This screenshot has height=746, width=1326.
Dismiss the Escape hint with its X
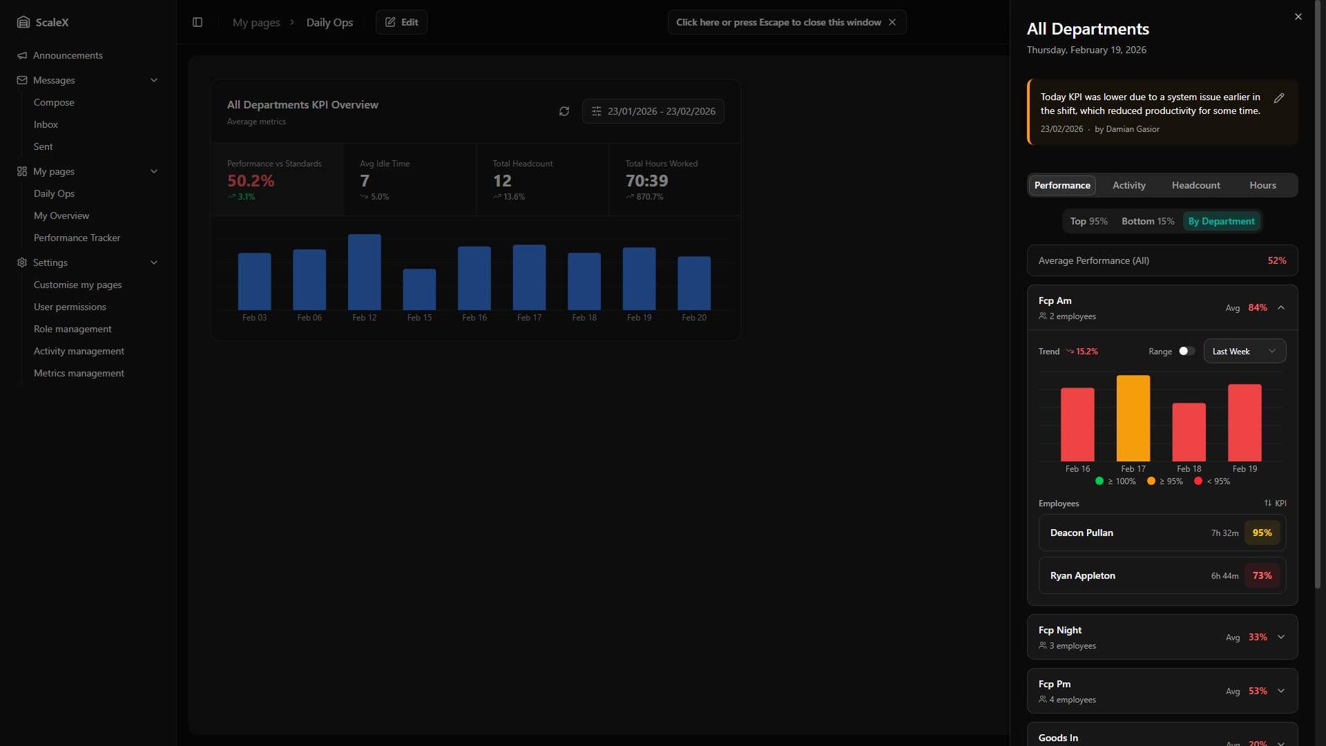(x=892, y=22)
